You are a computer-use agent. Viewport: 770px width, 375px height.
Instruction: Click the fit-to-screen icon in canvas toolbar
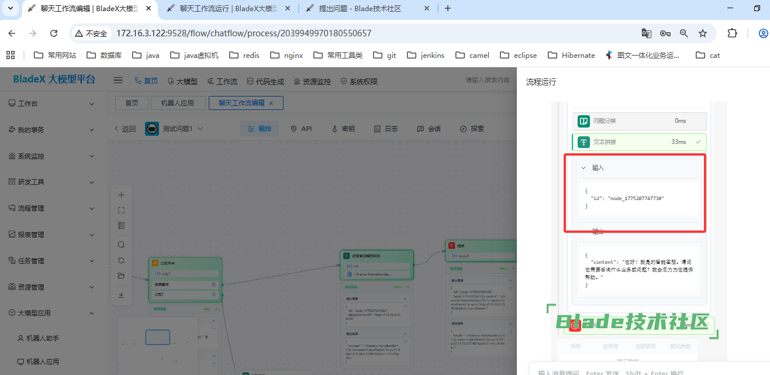pos(121,210)
